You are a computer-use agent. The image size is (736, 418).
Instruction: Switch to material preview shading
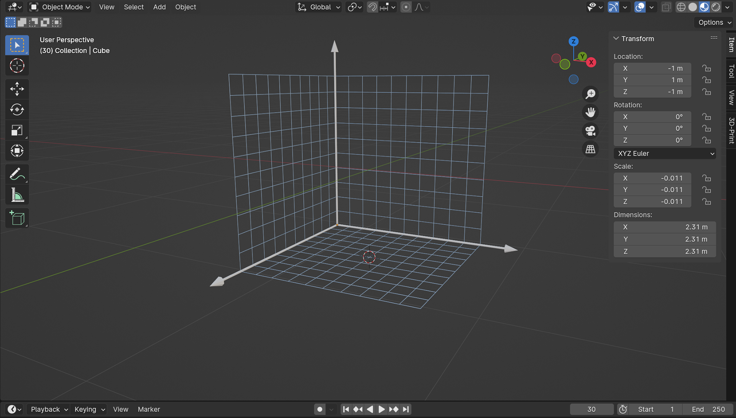pyautogui.click(x=704, y=7)
